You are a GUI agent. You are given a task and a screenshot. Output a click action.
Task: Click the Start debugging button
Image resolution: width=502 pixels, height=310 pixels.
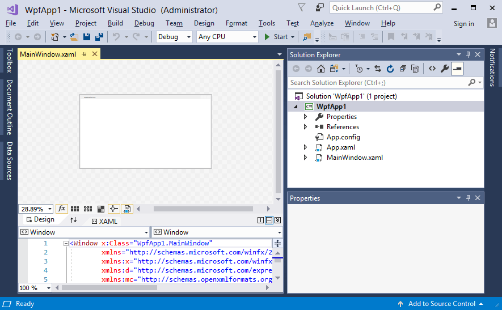coord(276,37)
